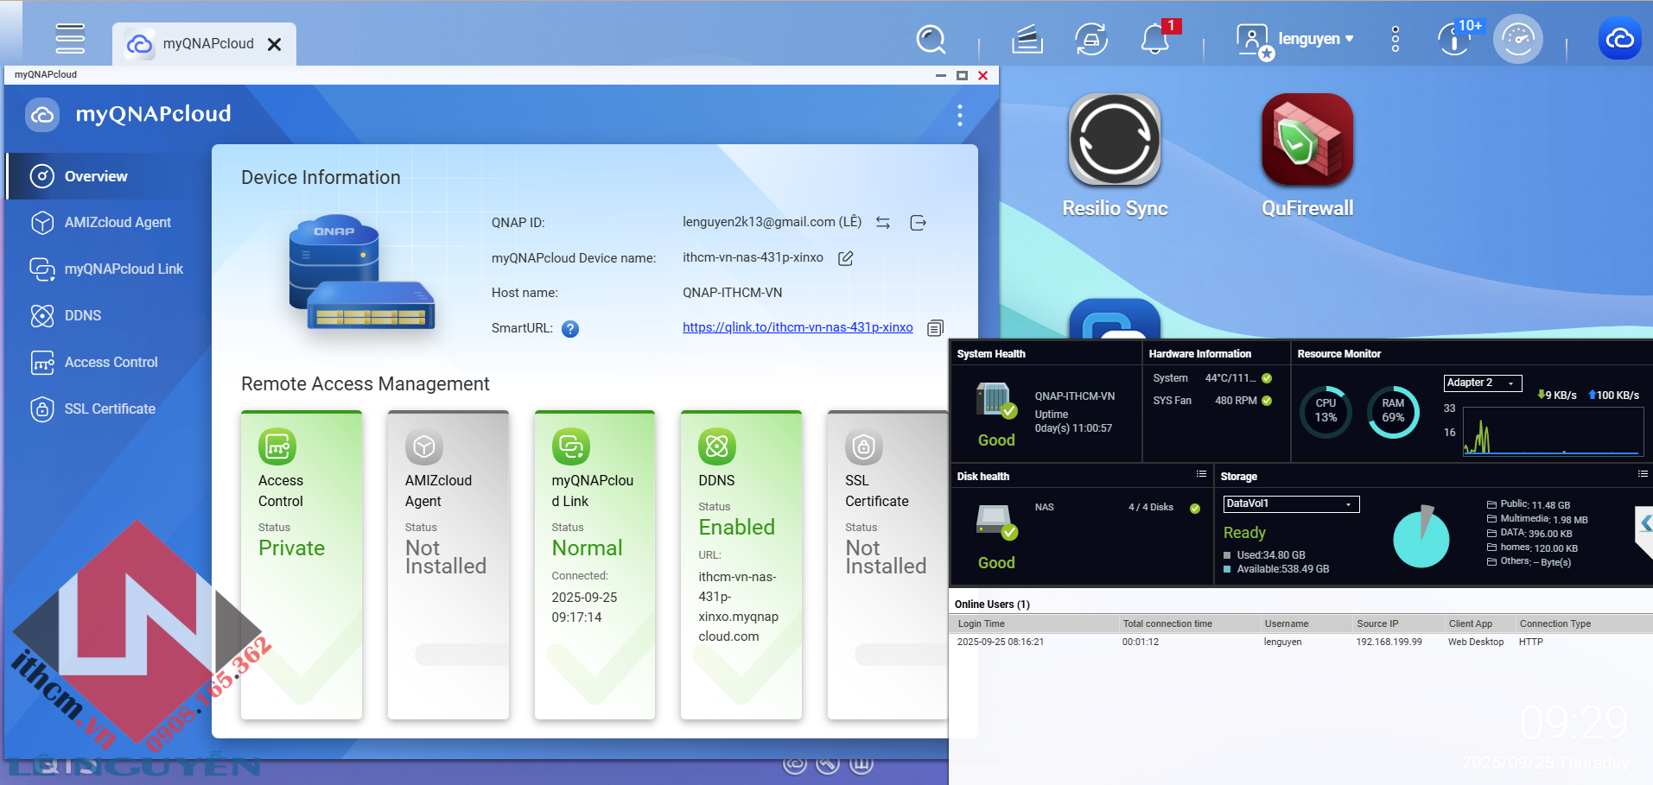Screen dimensions: 1653x785
Task: Go to SSL Certificate in sidebar
Action: click(x=110, y=409)
